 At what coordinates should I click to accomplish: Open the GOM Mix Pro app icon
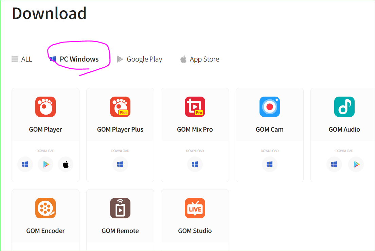click(x=195, y=107)
